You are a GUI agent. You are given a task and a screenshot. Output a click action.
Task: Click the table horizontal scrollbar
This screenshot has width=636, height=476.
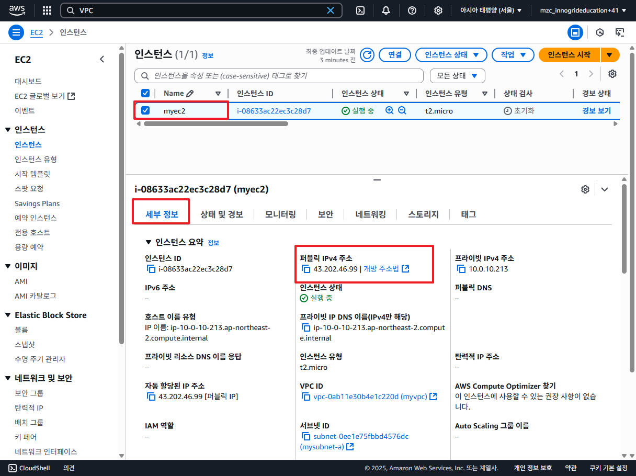click(x=215, y=124)
